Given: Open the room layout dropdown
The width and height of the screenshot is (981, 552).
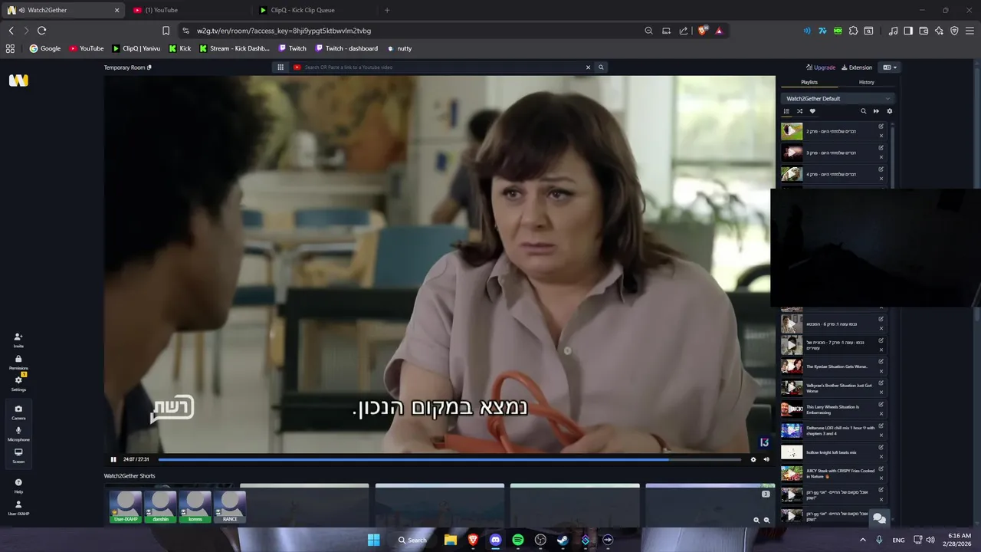Looking at the screenshot, I should click(889, 67).
